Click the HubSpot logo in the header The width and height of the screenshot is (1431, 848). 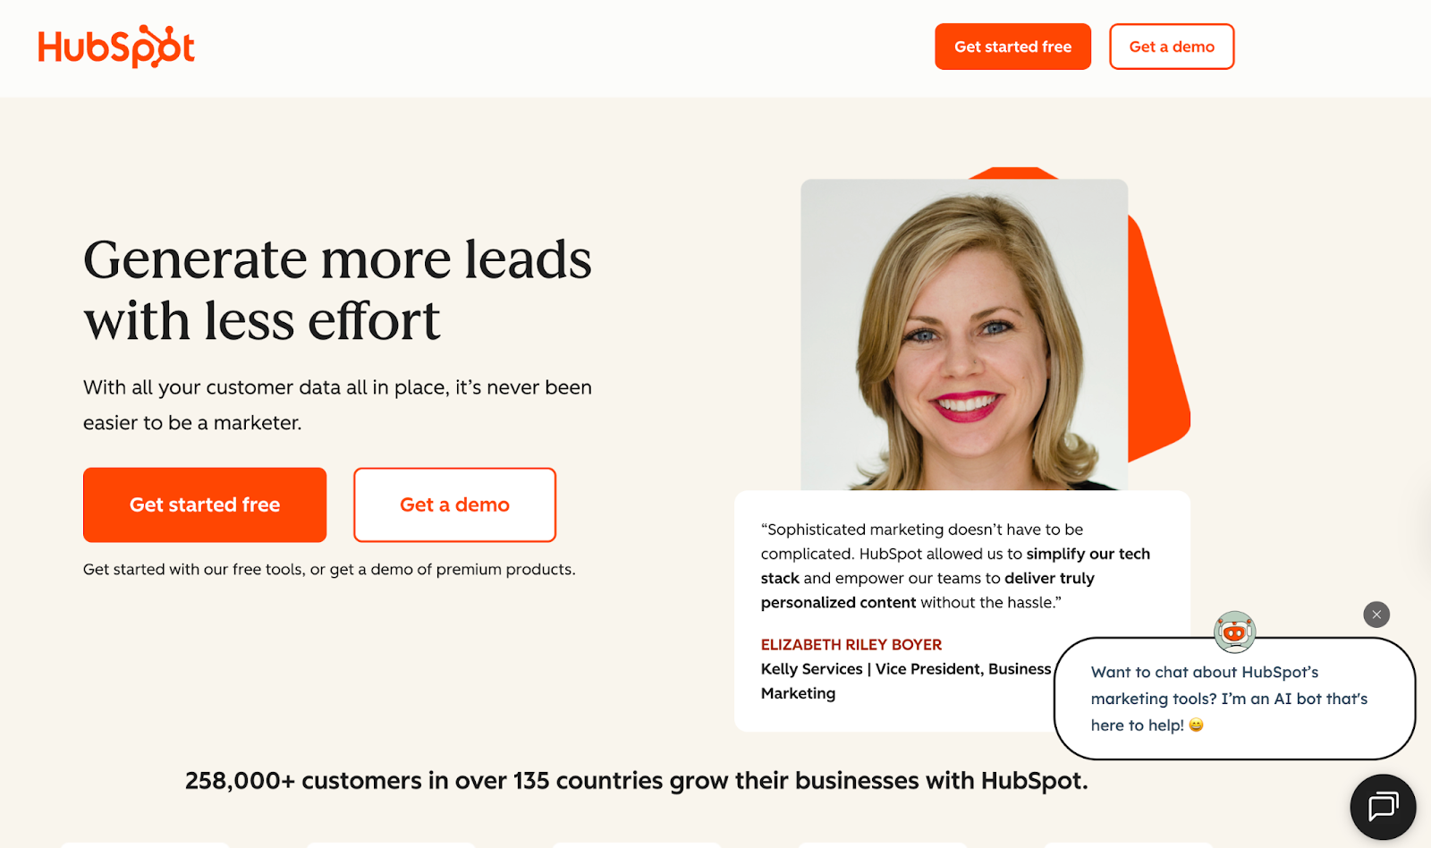[x=116, y=47]
